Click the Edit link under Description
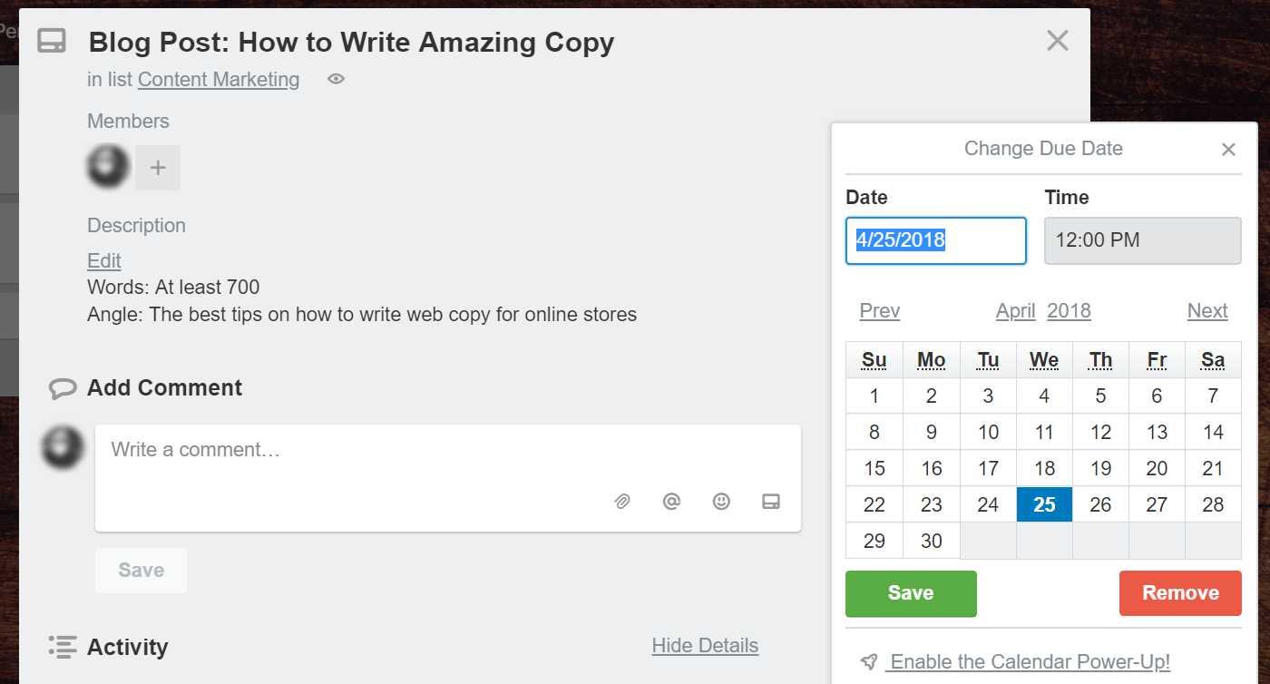The width and height of the screenshot is (1270, 684). (x=104, y=261)
